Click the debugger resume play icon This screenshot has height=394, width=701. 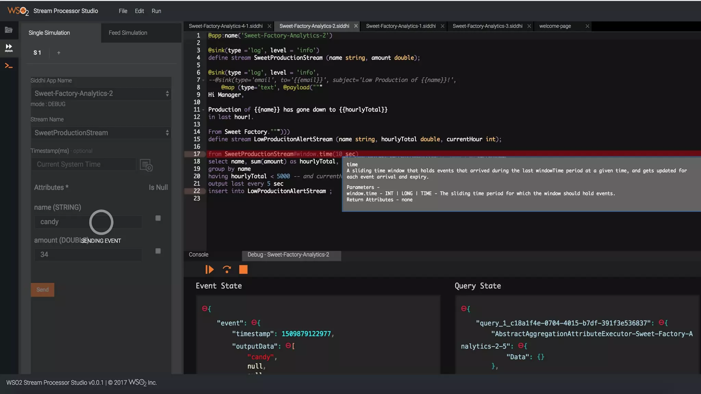click(209, 270)
